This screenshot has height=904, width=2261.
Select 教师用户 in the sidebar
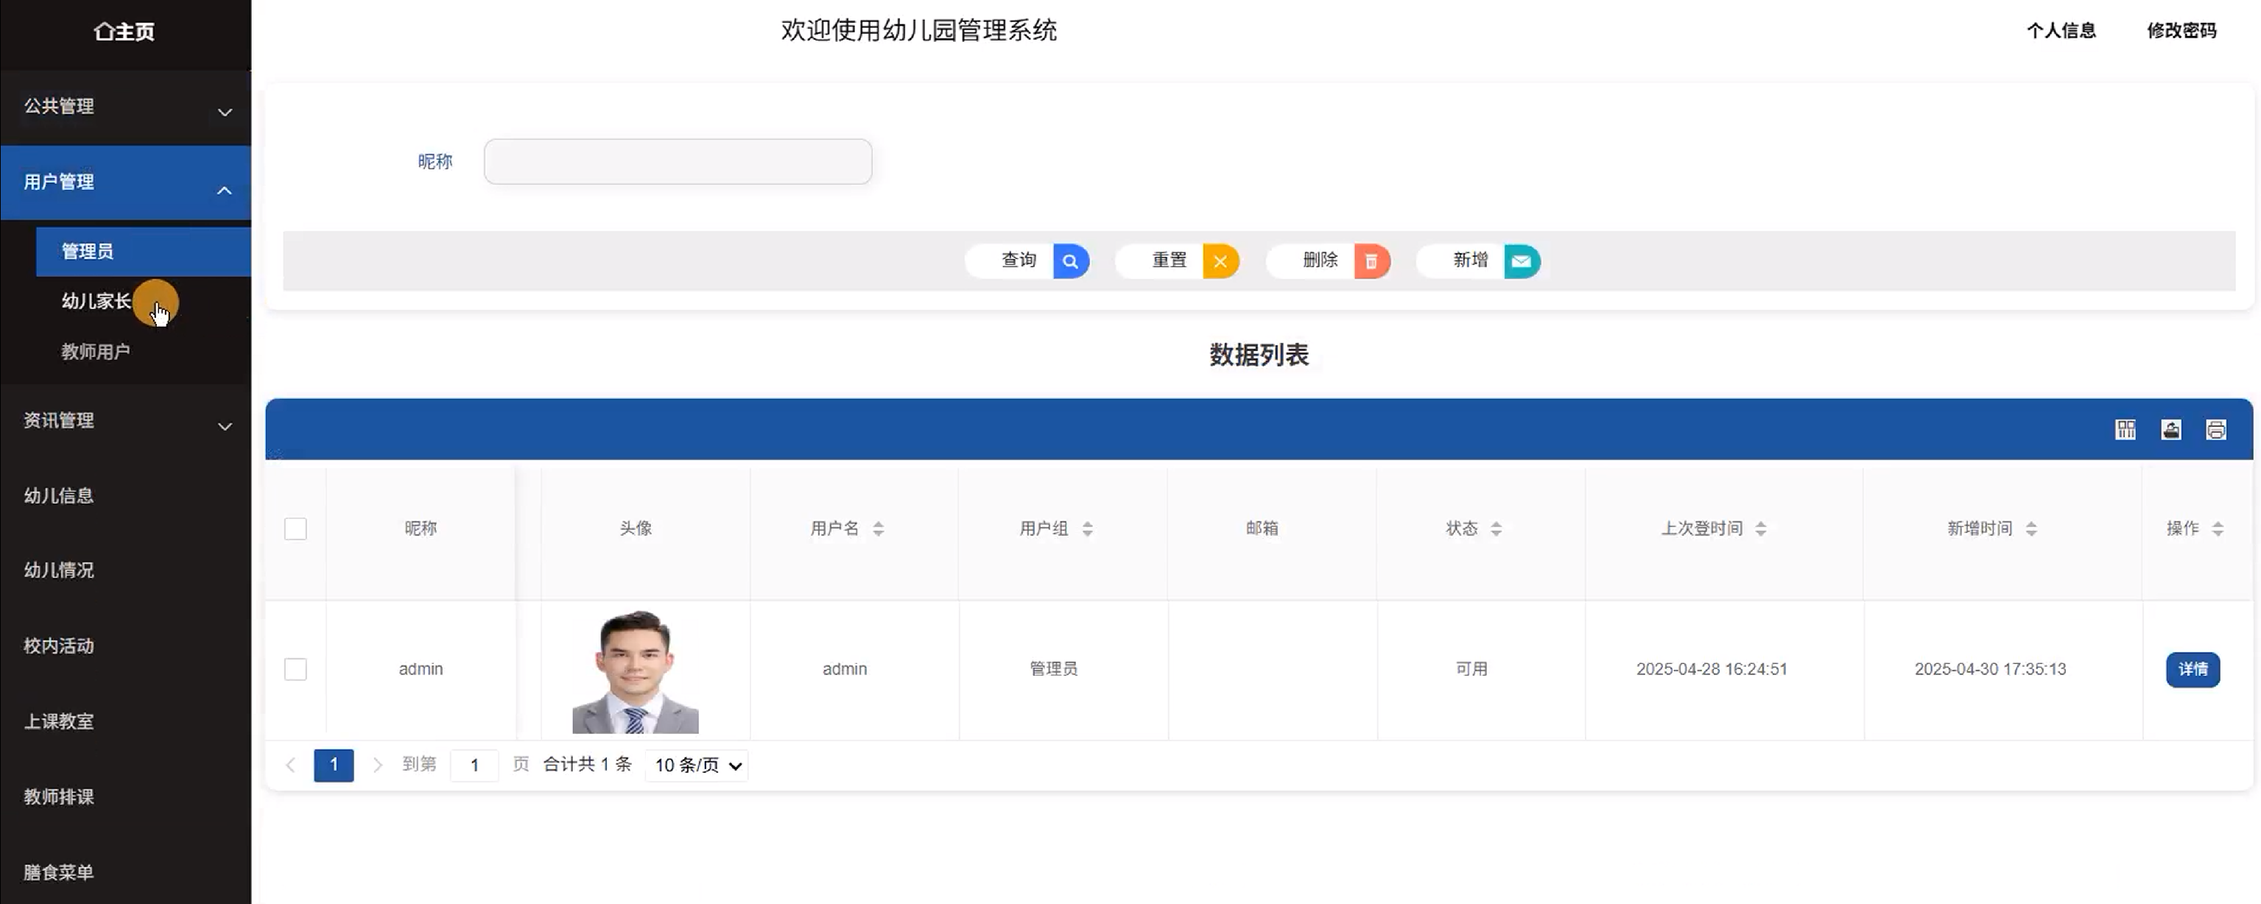point(96,352)
